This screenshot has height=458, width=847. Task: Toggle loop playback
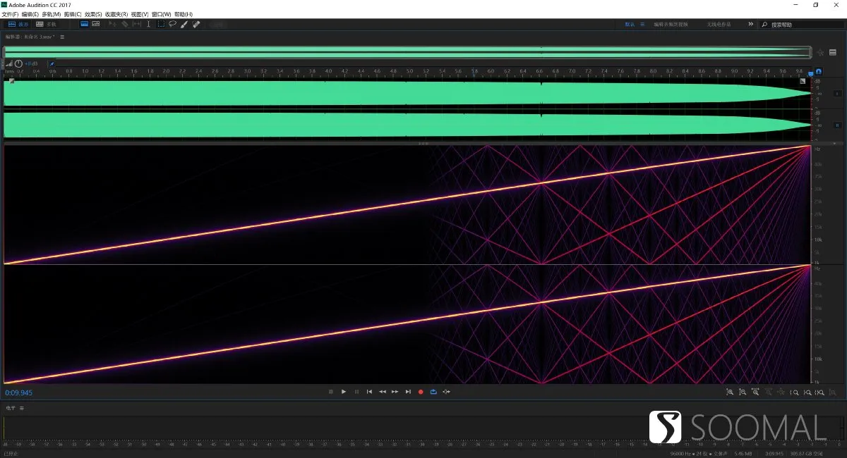[433, 391]
